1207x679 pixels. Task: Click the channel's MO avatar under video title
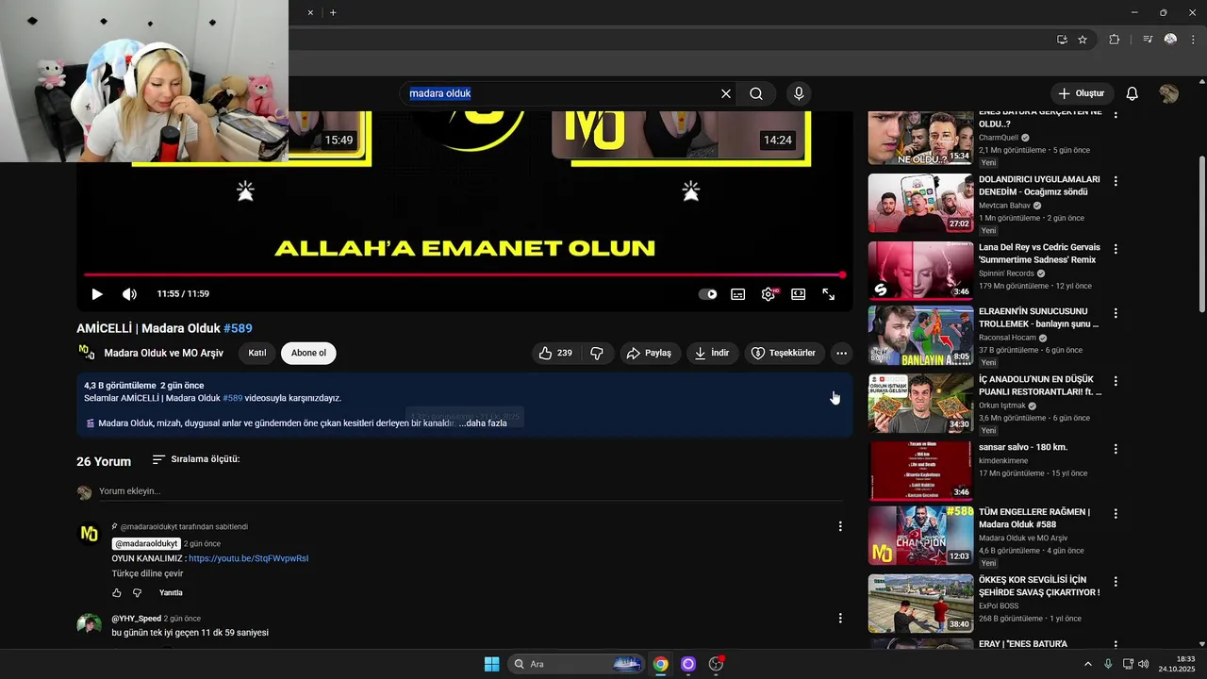[87, 352]
